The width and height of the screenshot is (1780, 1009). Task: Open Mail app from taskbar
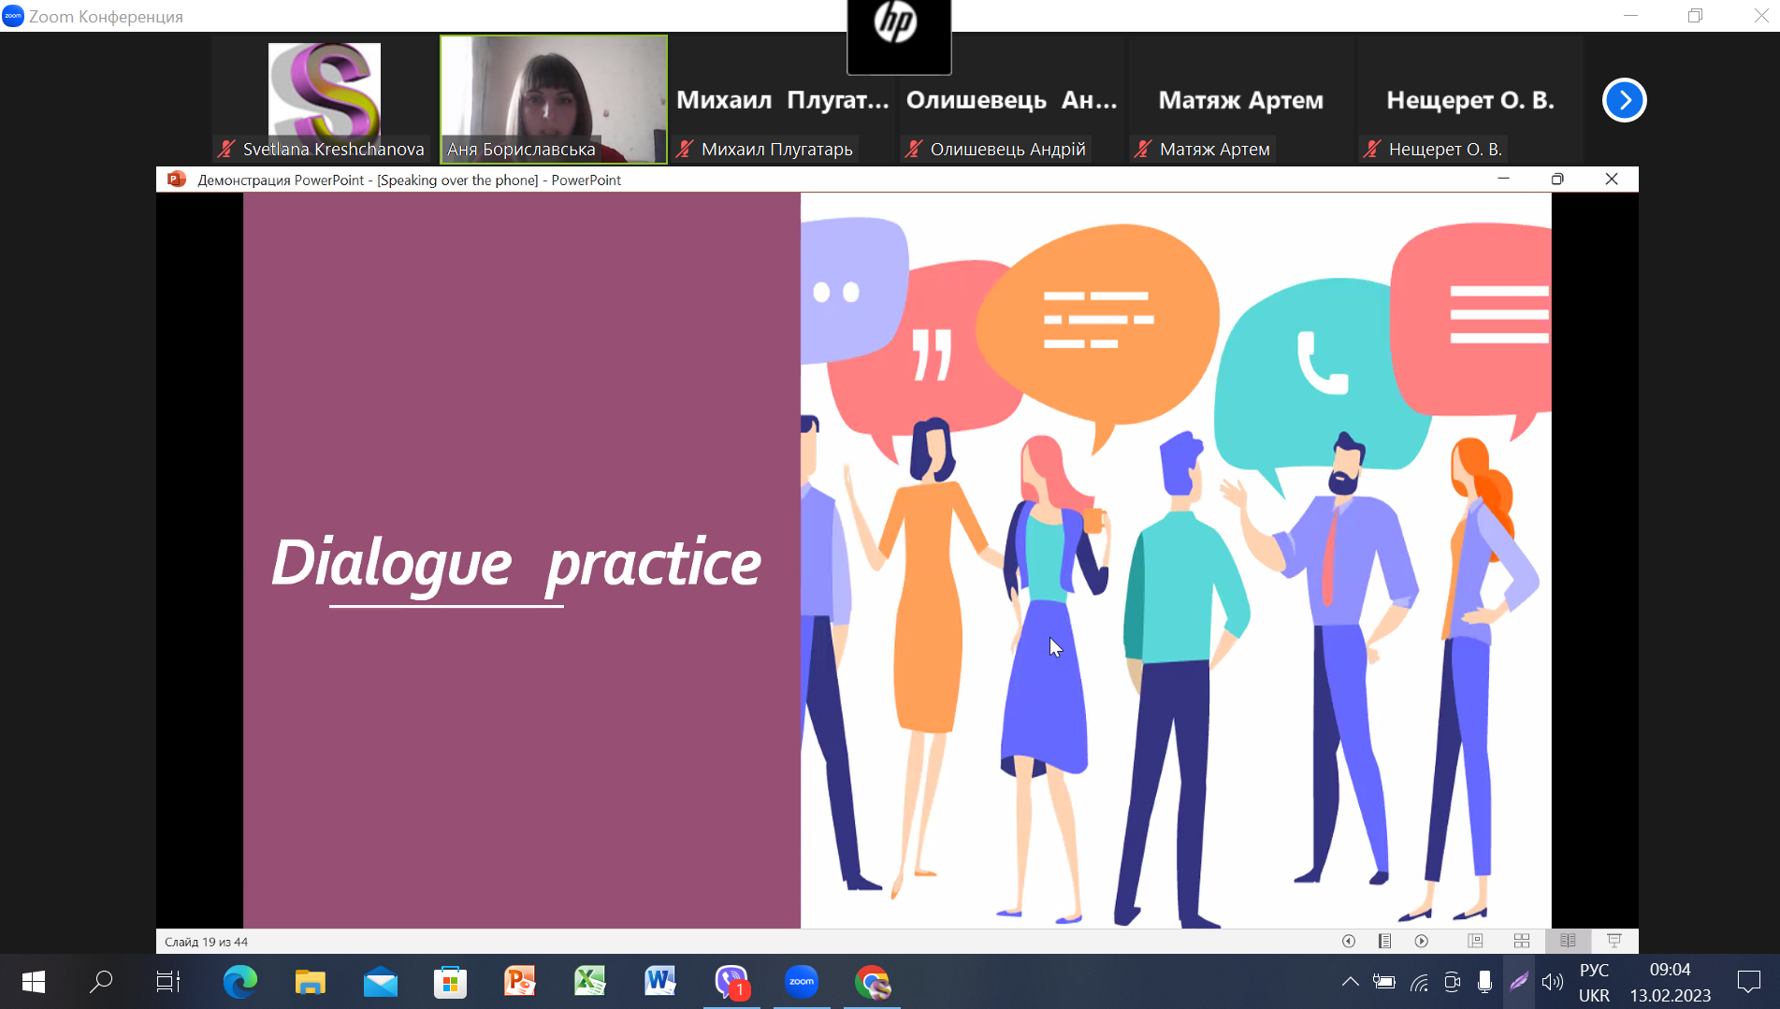click(380, 982)
